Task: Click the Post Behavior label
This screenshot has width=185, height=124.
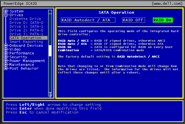Action: (x=24, y=68)
